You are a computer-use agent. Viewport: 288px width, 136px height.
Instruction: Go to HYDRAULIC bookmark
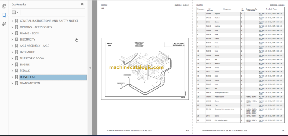point(27,52)
